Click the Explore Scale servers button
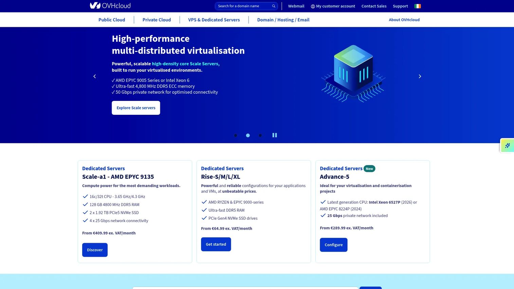 136,108
